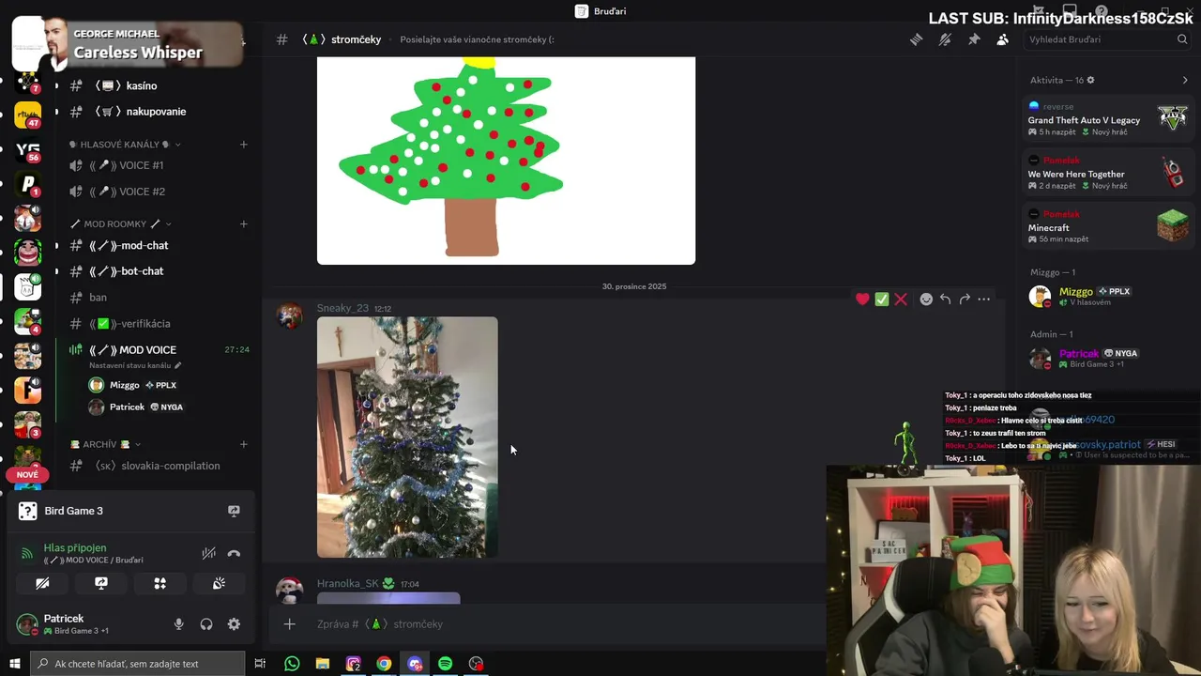1201x676 pixels.
Task: Open pinned messages pin icon
Action: (x=974, y=39)
